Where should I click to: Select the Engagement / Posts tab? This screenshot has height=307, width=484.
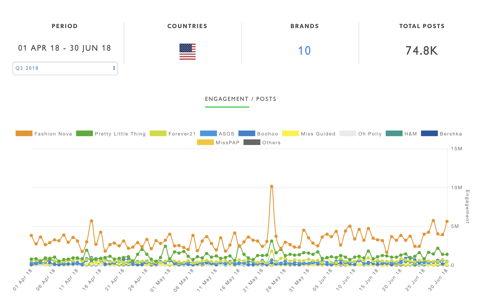tap(240, 99)
